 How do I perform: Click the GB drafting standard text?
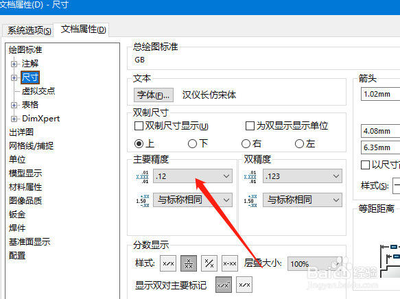pos(139,60)
